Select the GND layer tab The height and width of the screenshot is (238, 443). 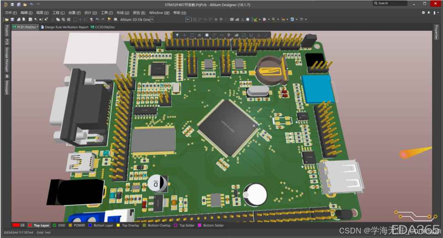point(59,225)
